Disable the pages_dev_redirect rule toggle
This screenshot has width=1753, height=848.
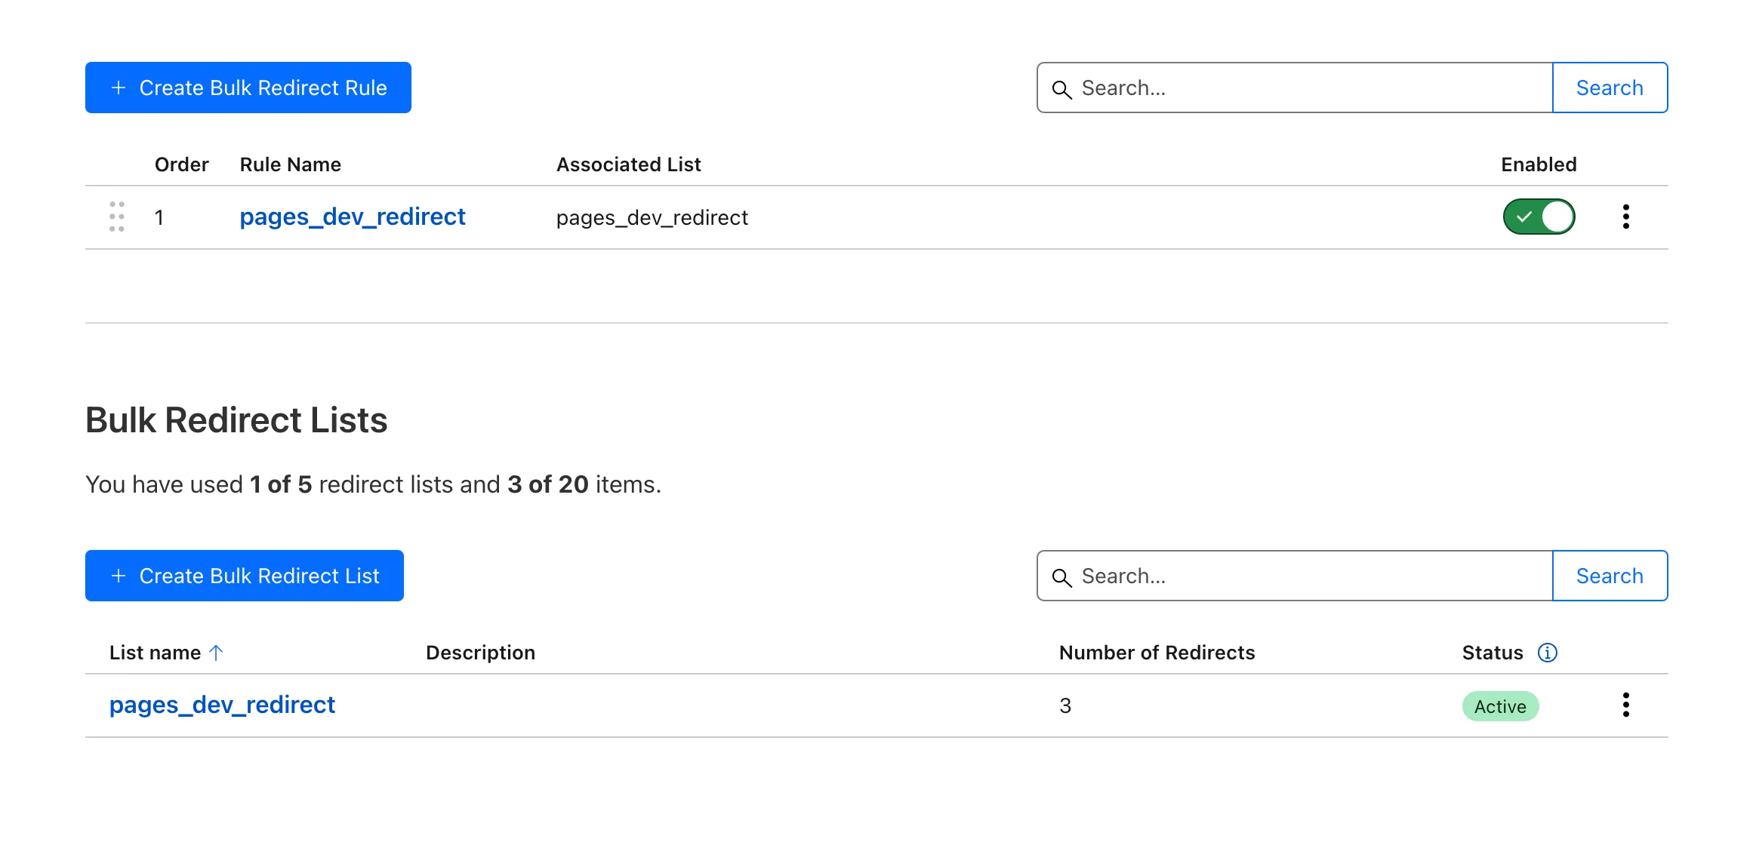click(1539, 217)
